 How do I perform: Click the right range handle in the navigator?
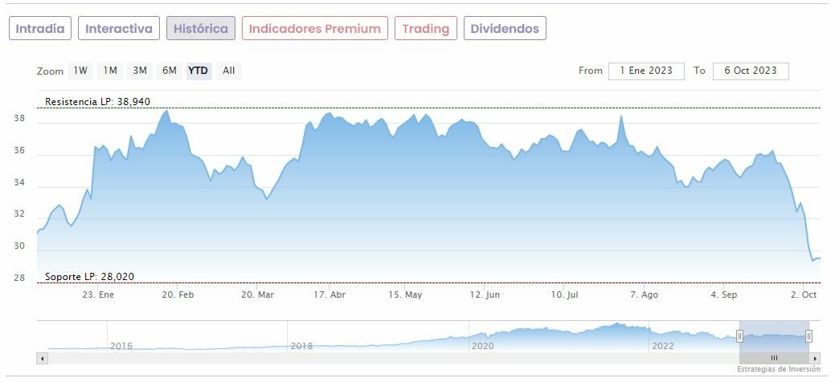point(808,335)
